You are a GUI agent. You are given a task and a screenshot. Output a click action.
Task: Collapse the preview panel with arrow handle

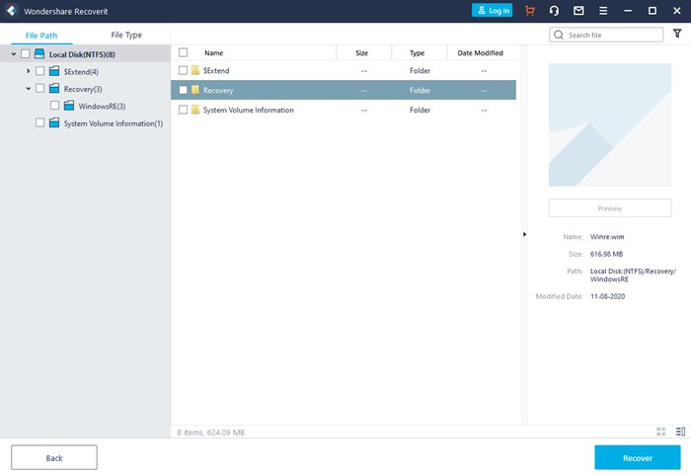pyautogui.click(x=524, y=234)
